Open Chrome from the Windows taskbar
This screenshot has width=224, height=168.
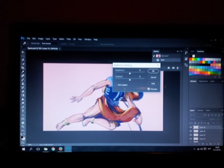pos(53,149)
